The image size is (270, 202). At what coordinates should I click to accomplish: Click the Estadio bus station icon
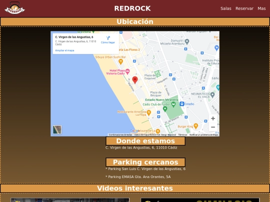(x=182, y=104)
